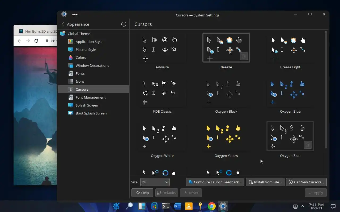The width and height of the screenshot is (340, 212).
Task: Open the Icons settings page
Action: (x=93, y=81)
